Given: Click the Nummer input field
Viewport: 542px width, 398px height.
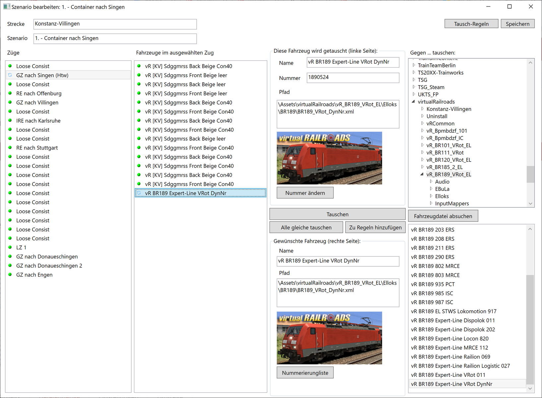Looking at the screenshot, I should 353,78.
